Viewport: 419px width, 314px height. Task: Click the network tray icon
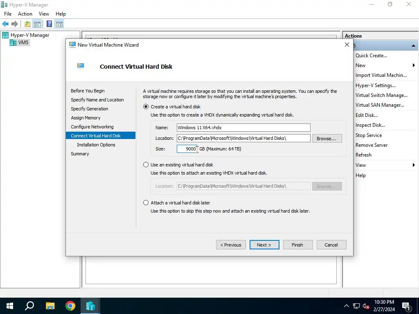[x=356, y=306]
